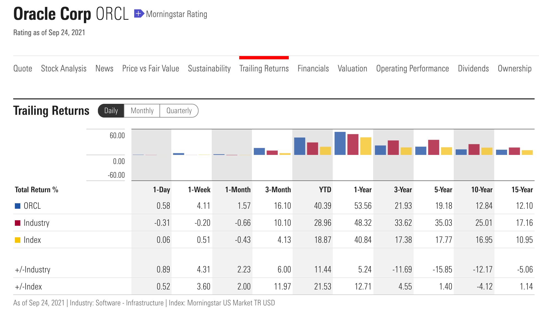Switch to the News tab

click(105, 68)
